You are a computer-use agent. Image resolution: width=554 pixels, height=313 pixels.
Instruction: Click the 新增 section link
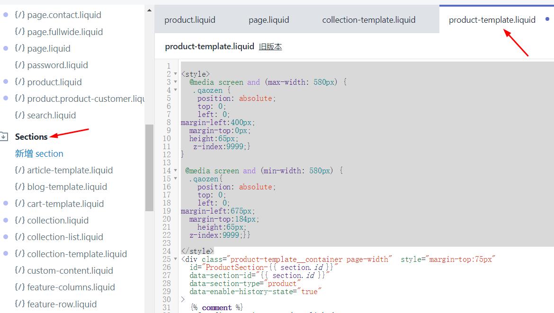pos(39,154)
